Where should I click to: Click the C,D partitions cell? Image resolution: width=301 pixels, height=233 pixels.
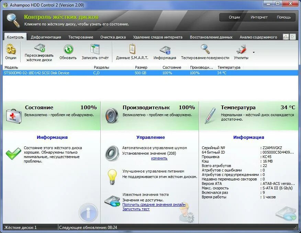(96, 73)
